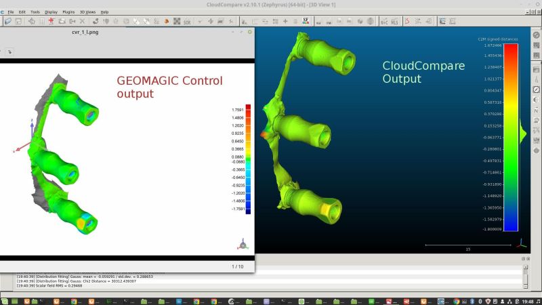The width and height of the screenshot is (542, 305).
Task: Open the Plugins menu
Action: coord(68,12)
